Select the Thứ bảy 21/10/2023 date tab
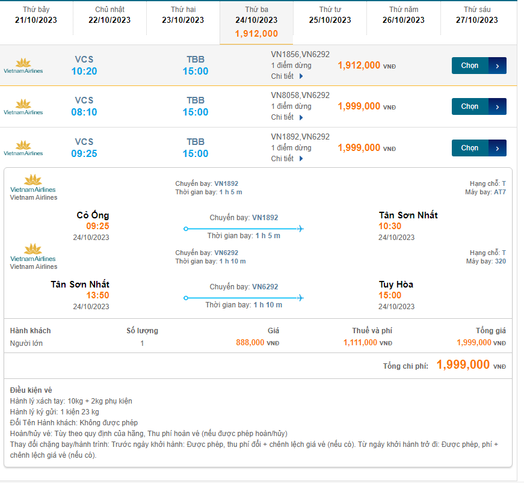 [x=36, y=15]
